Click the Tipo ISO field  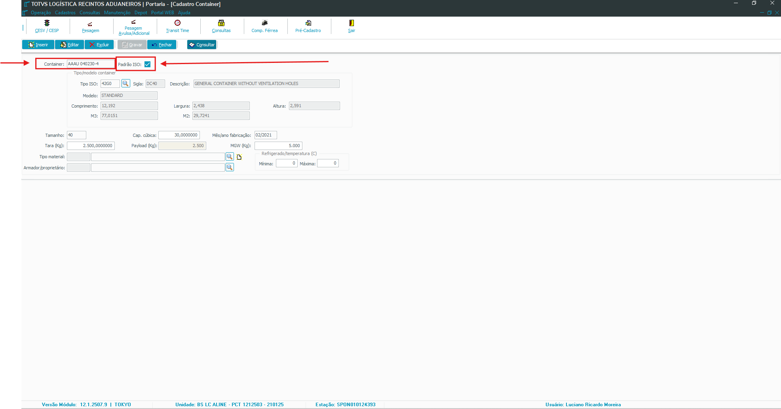point(110,83)
